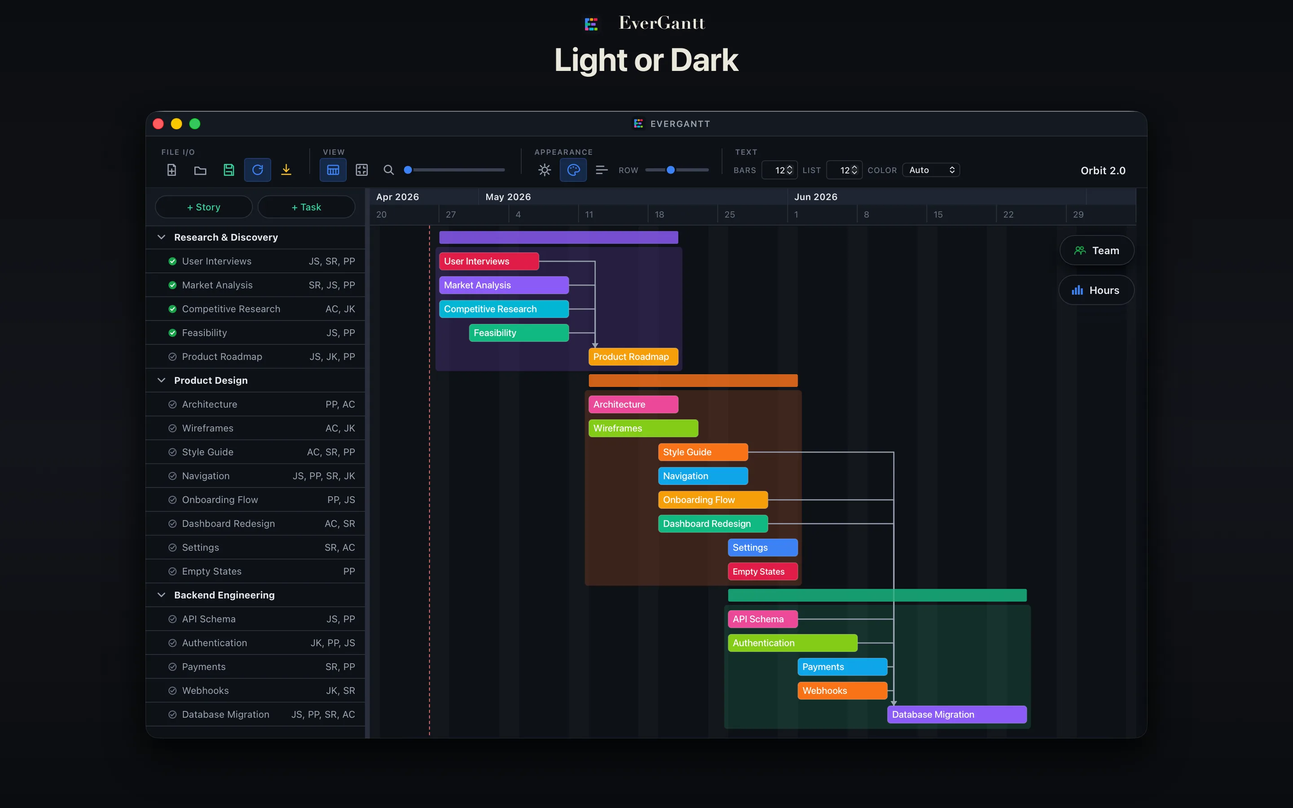
Task: Collapse the Research & Discovery section
Action: click(162, 237)
